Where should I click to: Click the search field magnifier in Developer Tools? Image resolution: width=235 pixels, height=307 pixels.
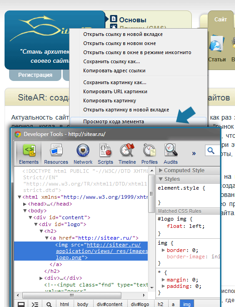211,151
